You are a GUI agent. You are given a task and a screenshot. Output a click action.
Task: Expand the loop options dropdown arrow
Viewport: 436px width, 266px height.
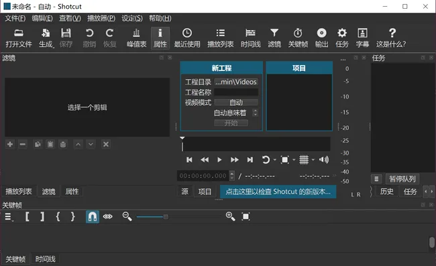(x=275, y=159)
